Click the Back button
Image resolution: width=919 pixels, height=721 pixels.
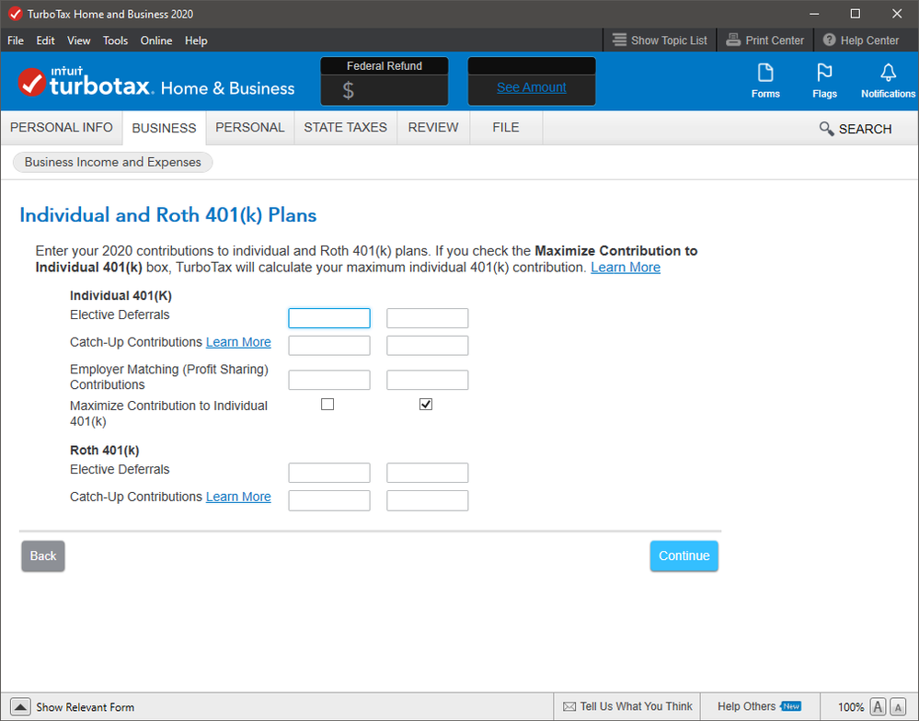[x=43, y=555]
